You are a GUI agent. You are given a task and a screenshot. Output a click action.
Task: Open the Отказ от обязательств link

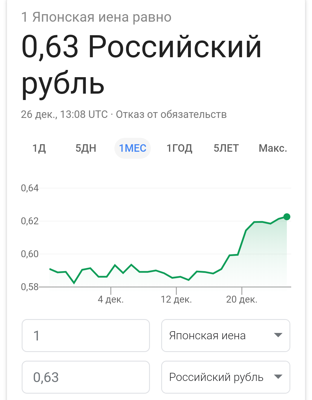[x=171, y=114]
